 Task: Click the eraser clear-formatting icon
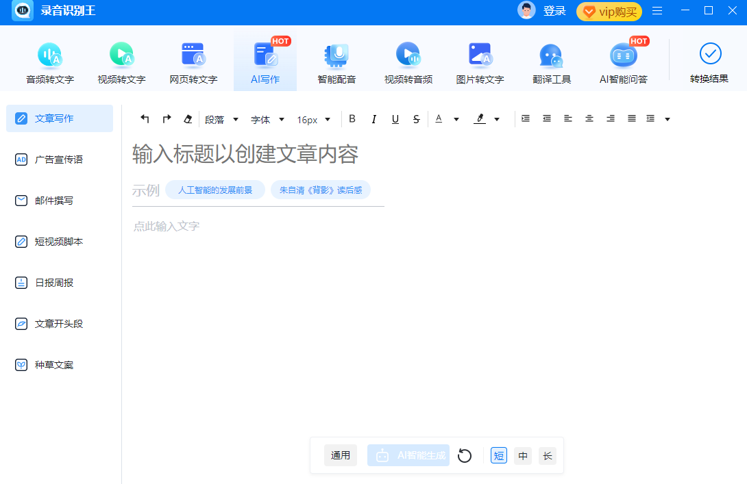pos(188,119)
